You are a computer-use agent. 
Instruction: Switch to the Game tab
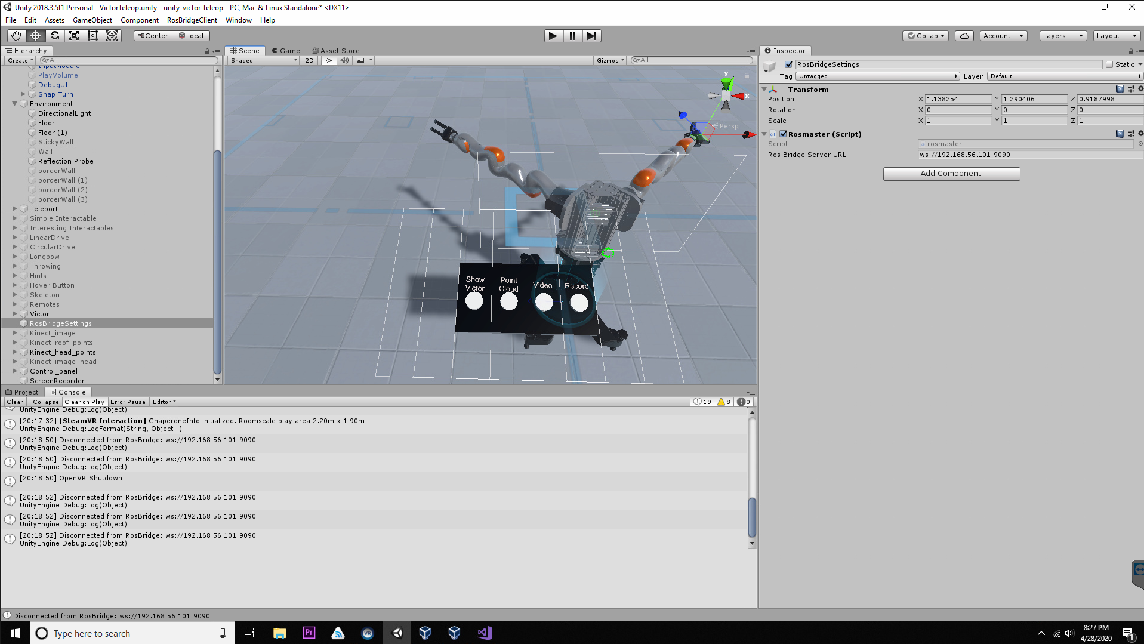pyautogui.click(x=286, y=51)
